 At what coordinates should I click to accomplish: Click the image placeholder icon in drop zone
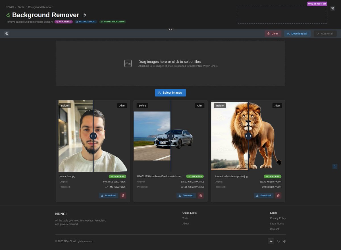click(x=128, y=63)
